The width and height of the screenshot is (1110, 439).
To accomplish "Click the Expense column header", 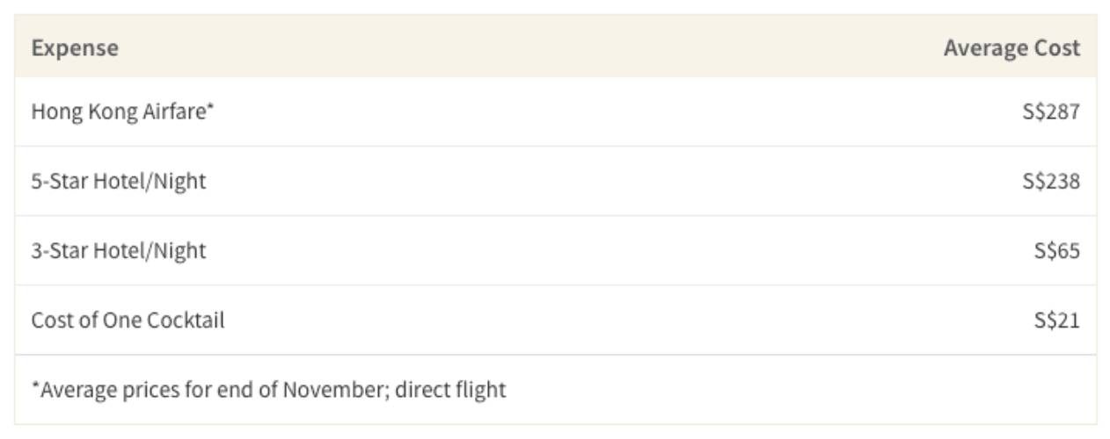I will coord(75,47).
